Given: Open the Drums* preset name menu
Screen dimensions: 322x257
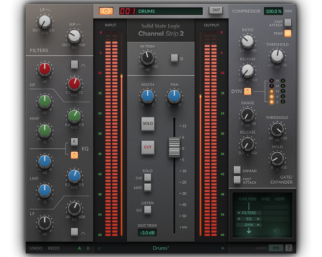Looking at the screenshot, I should 161,248.
